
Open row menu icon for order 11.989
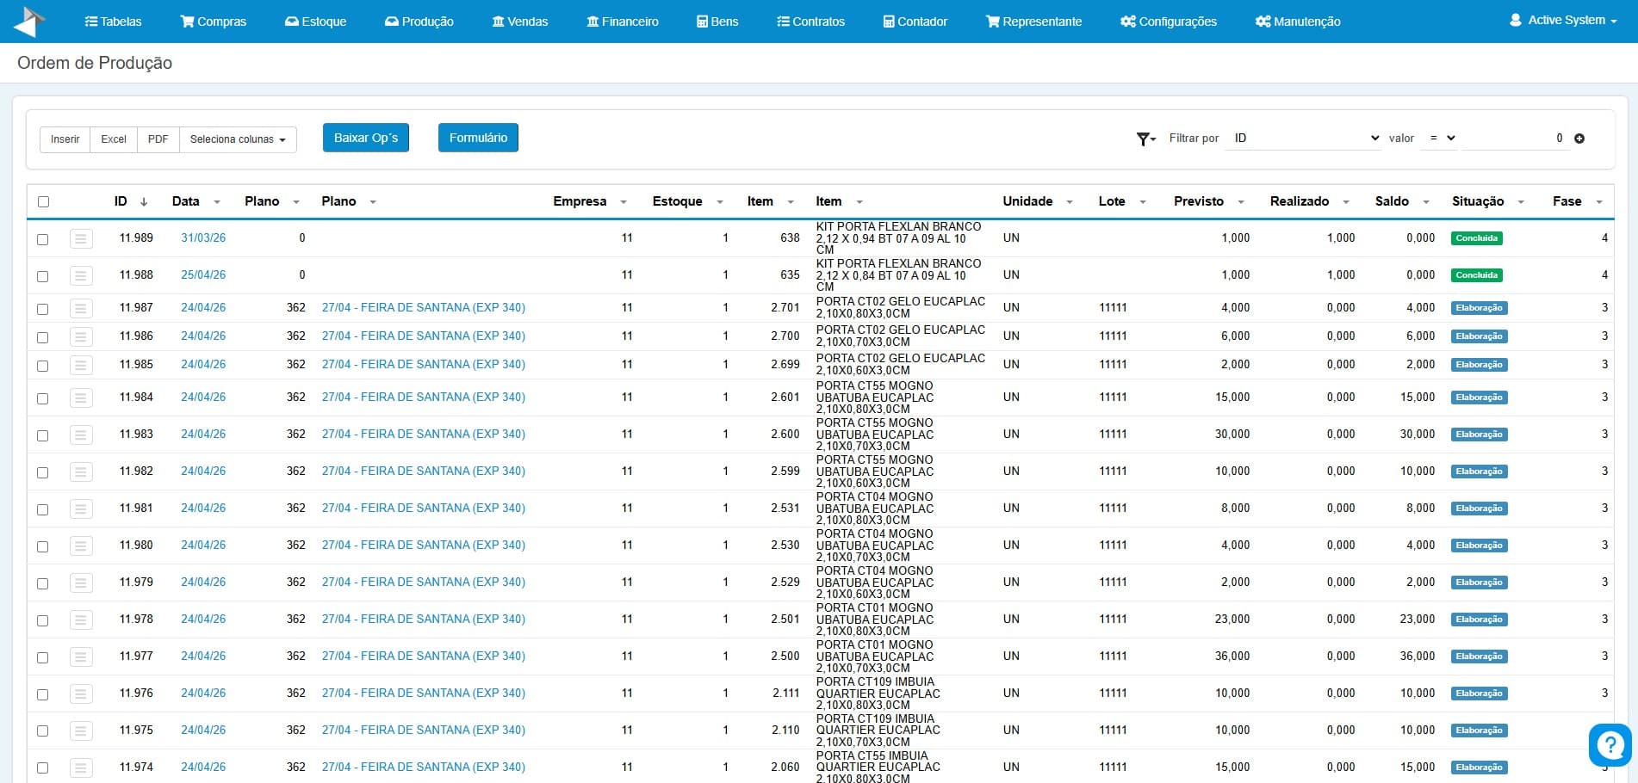click(x=81, y=238)
